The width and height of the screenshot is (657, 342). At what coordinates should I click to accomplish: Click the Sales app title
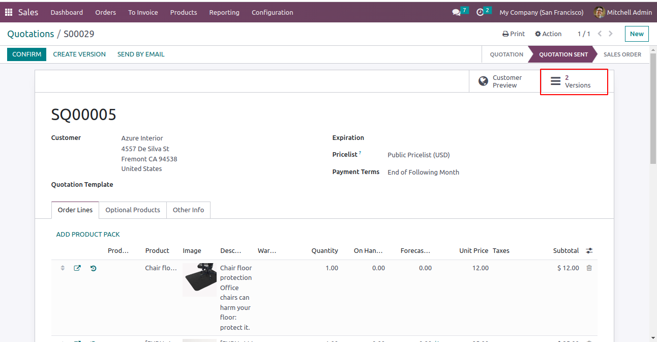[x=28, y=12]
